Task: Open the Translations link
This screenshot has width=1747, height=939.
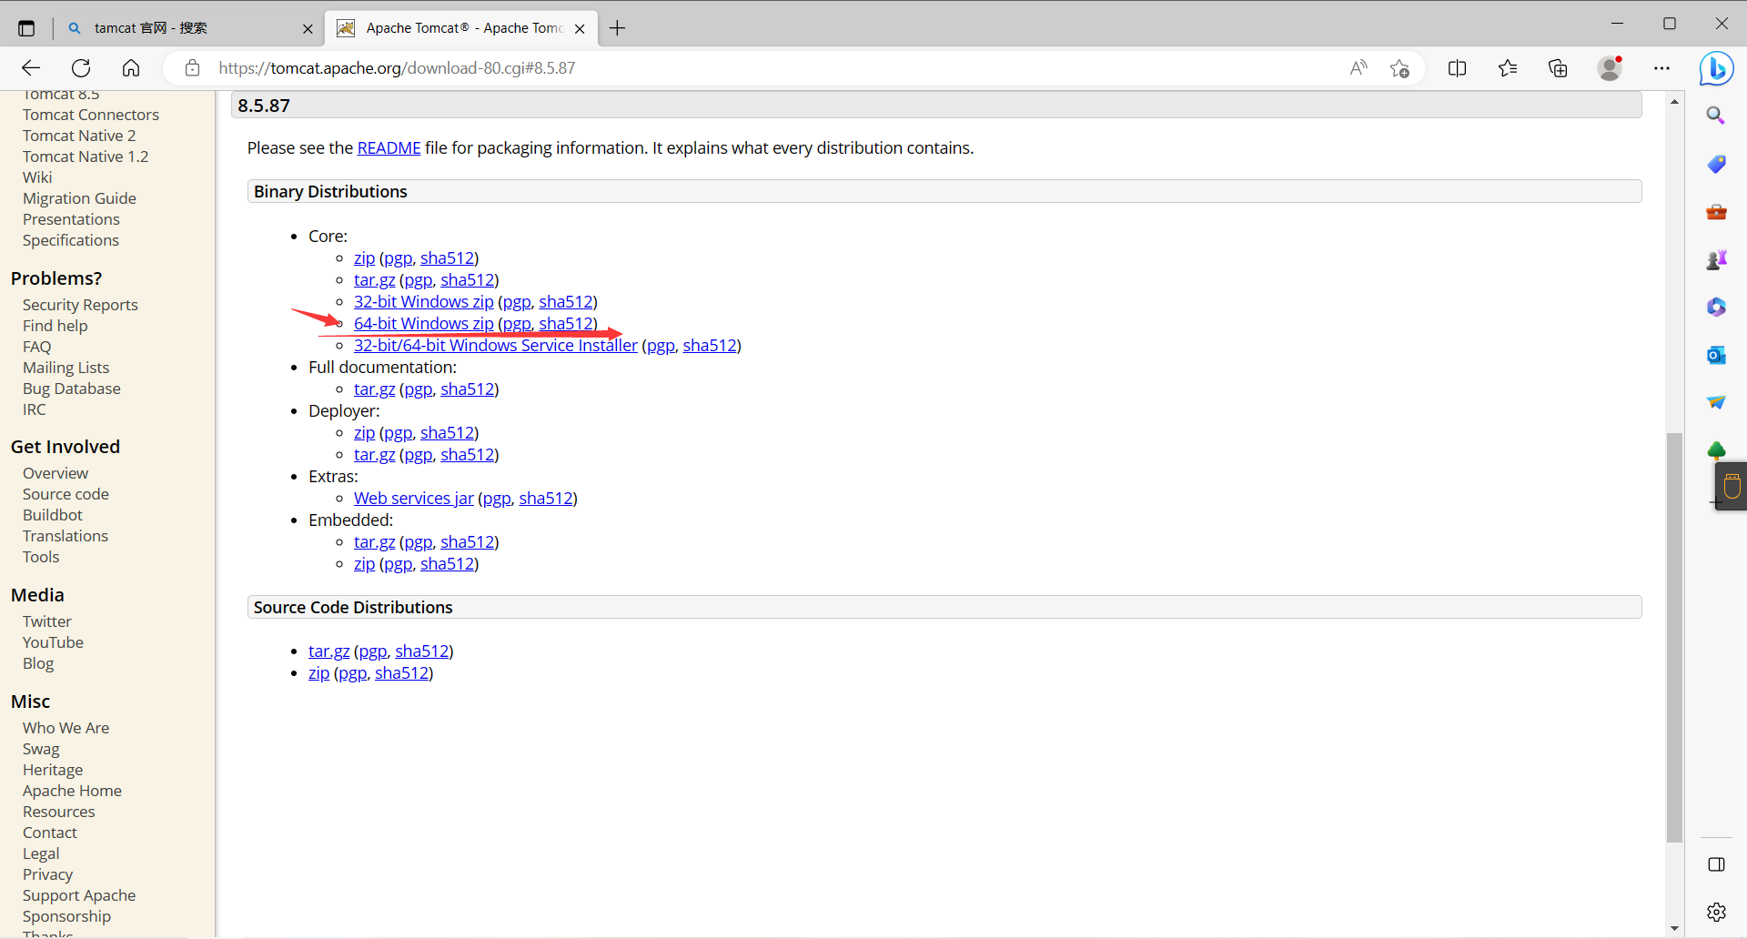Action: [66, 536]
